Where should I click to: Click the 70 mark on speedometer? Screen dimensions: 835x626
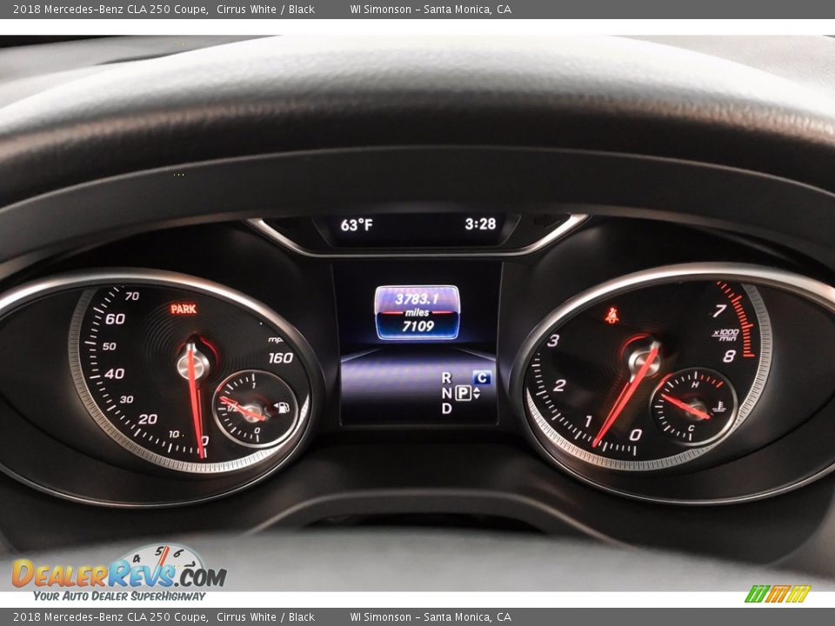point(132,296)
